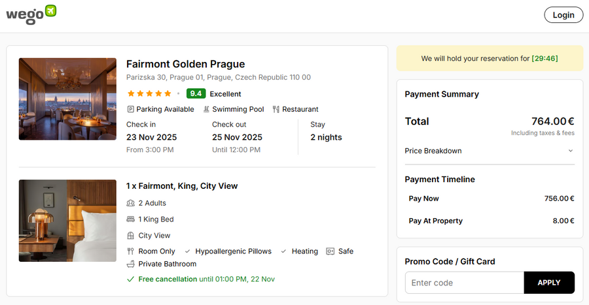This screenshot has height=305, width=589.
Task: Click the Free cancellation policy text
Action: click(168, 280)
